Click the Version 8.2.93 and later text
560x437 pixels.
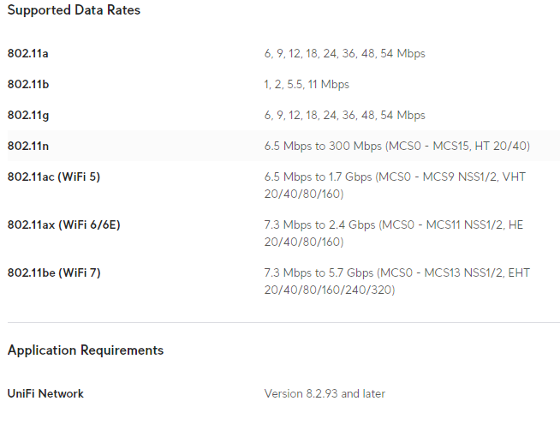[325, 394]
